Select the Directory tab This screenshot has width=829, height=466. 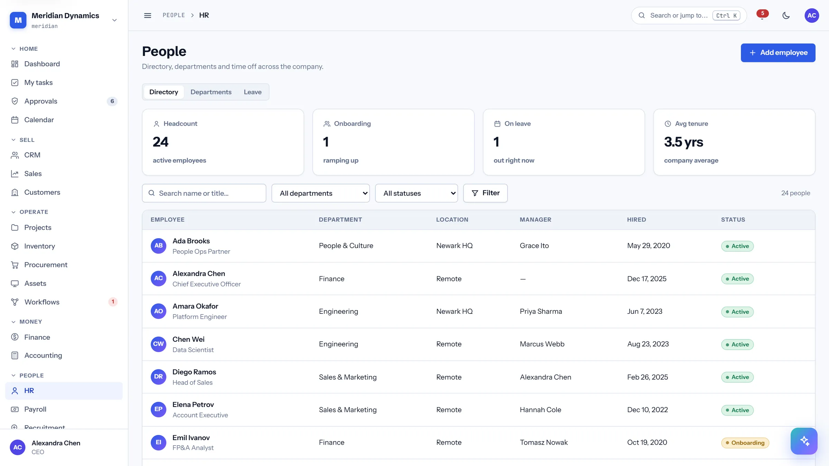[x=164, y=92]
